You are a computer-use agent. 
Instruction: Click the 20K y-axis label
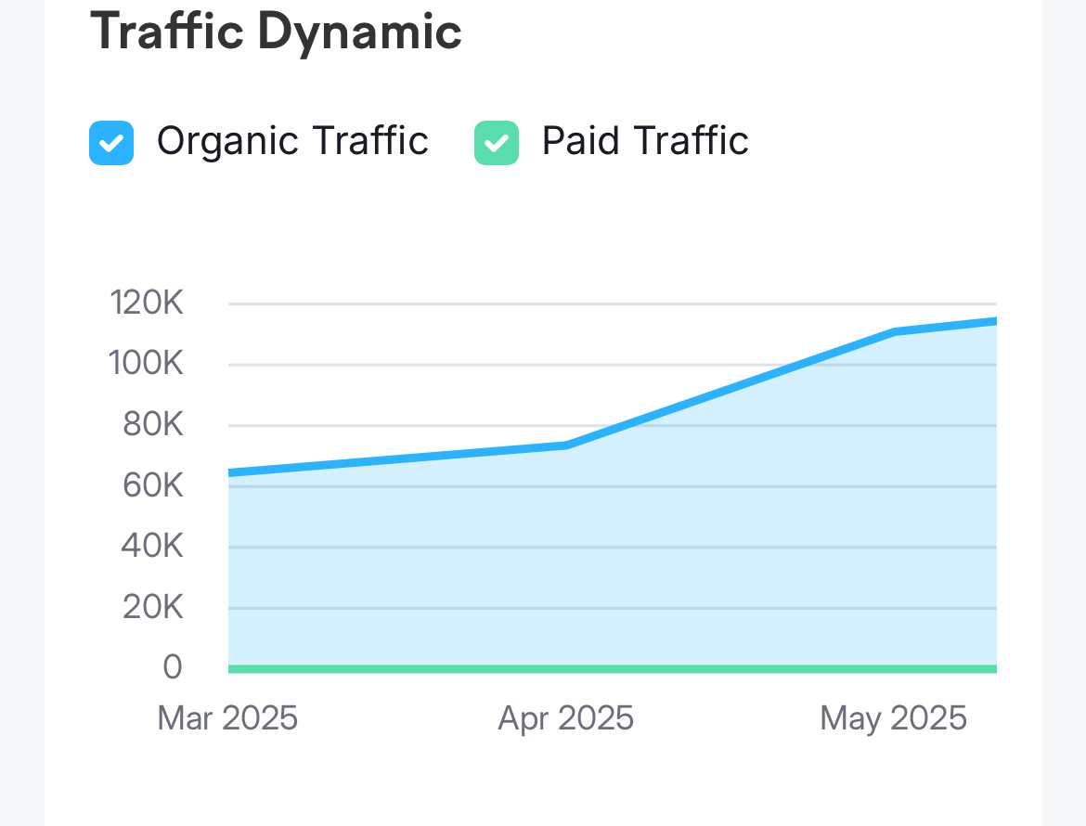[151, 607]
